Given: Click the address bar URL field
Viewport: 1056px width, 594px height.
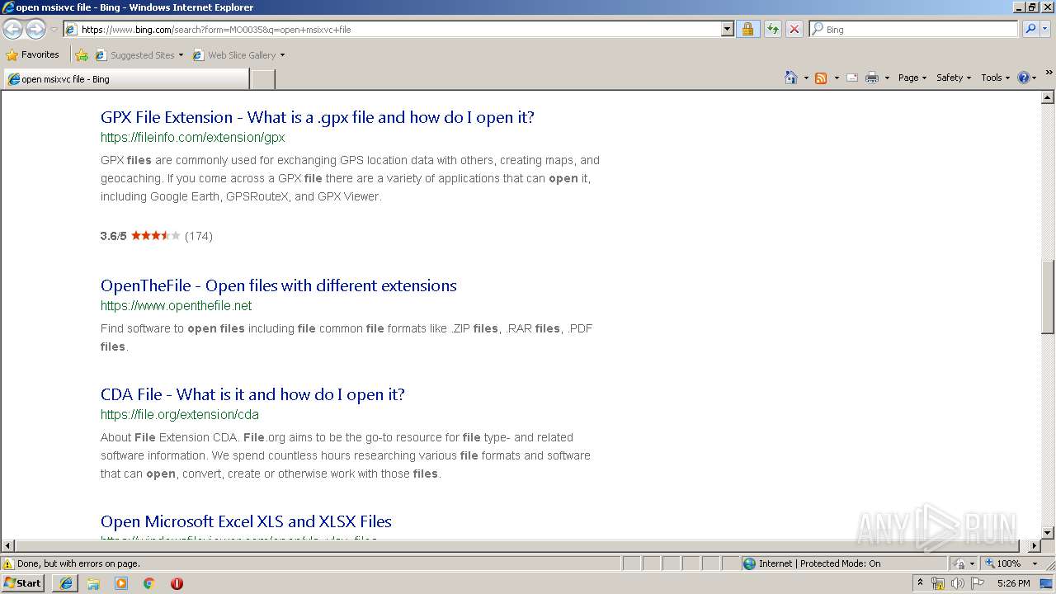Looking at the screenshot, I should coord(393,30).
